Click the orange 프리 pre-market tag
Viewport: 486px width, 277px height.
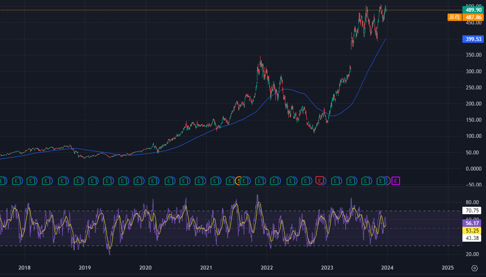(455, 17)
